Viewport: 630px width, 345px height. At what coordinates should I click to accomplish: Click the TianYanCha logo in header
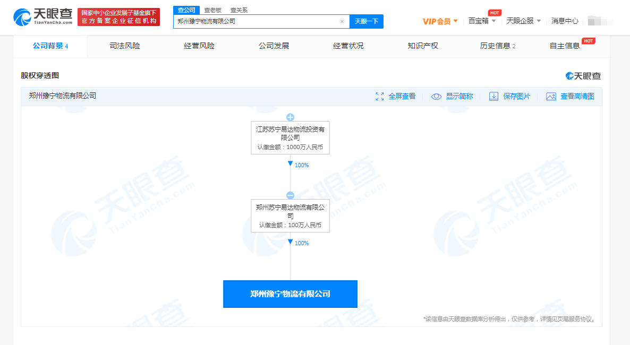pos(42,17)
